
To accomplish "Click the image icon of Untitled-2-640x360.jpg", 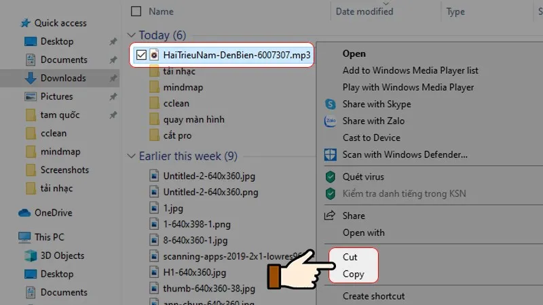I will click(x=154, y=176).
